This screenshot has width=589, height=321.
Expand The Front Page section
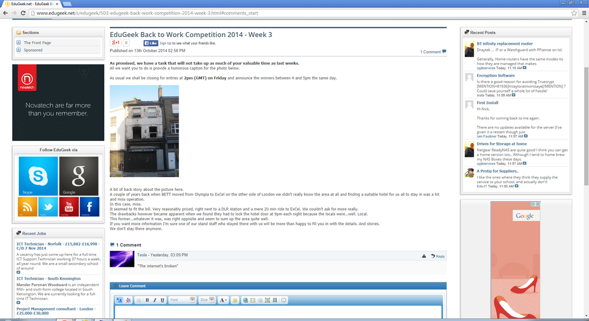coord(18,42)
